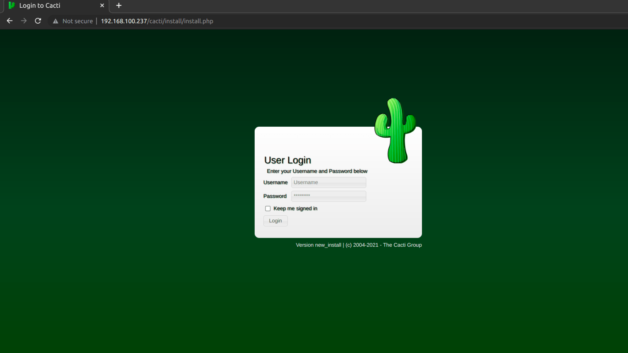
Task: Click the Password input field
Action: [328, 196]
